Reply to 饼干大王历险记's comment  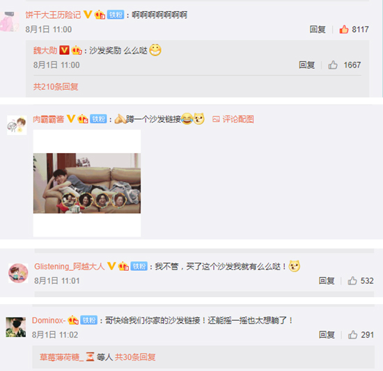(x=318, y=29)
